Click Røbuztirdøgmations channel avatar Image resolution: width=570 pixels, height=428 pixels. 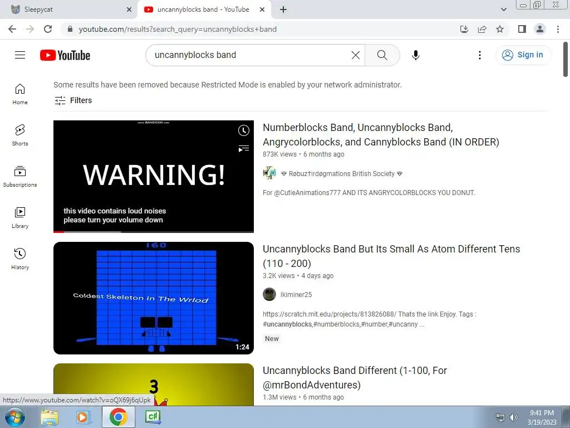[269, 173]
